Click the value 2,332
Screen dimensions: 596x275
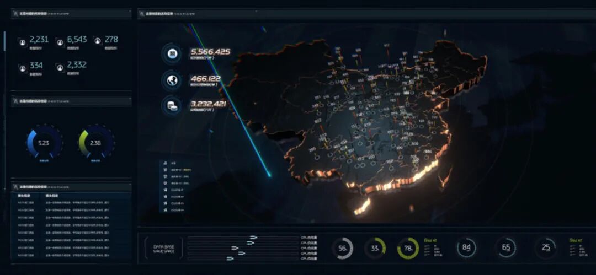[x=77, y=65]
